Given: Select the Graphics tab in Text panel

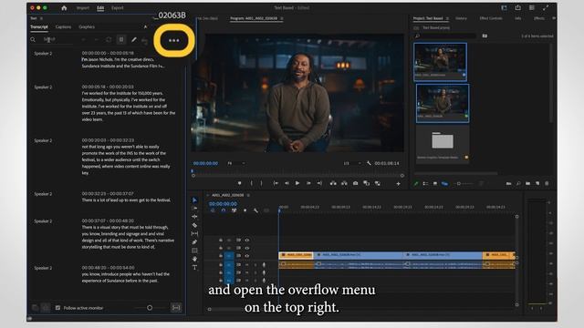Looking at the screenshot, I should coord(87,26).
